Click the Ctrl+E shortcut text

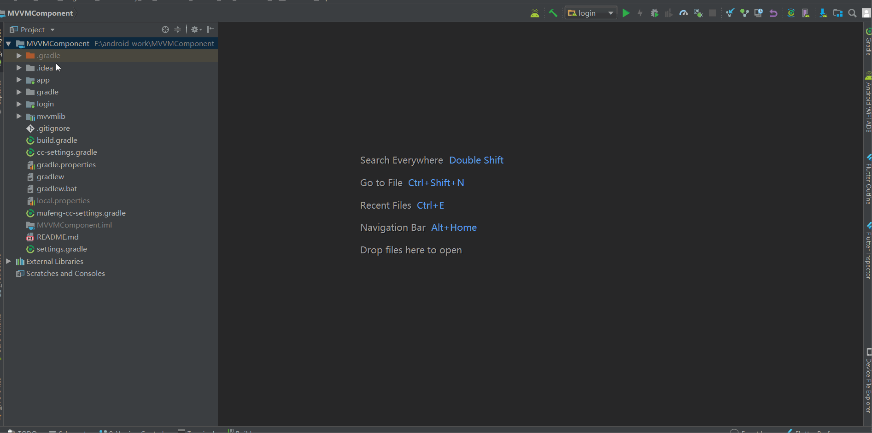pyautogui.click(x=431, y=205)
